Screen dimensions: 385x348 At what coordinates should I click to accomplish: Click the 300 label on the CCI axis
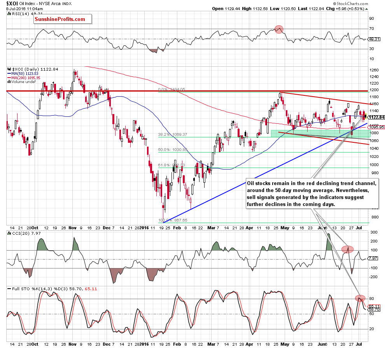point(374,232)
